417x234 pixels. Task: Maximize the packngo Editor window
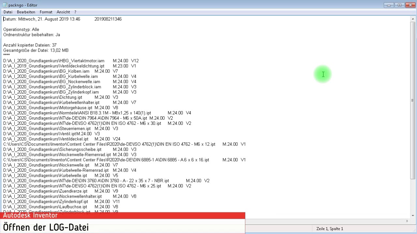coord(399,5)
